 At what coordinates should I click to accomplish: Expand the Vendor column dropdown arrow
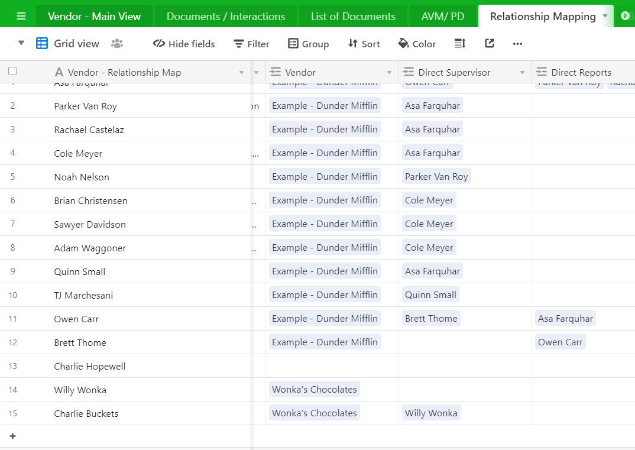389,73
